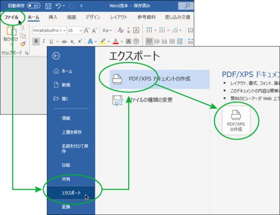Viewport: 280px width, 215px height.
Task: Click the greyed Redo icon
Action: pyautogui.click(x=72, y=6)
